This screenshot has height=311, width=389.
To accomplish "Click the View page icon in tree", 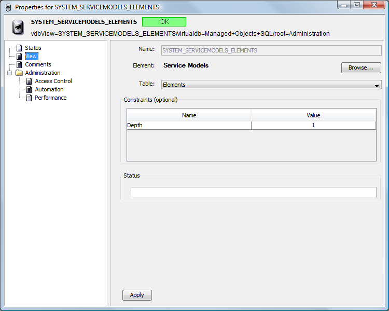I will pyautogui.click(x=19, y=56).
